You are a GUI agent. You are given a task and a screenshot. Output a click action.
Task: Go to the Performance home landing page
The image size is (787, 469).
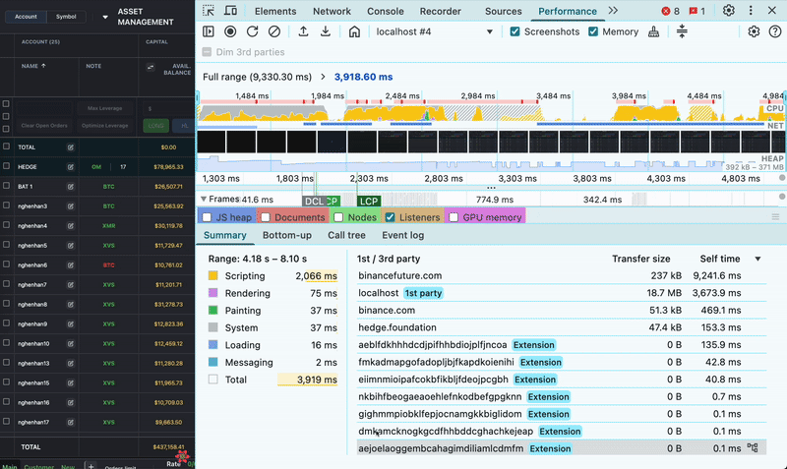pyautogui.click(x=354, y=31)
